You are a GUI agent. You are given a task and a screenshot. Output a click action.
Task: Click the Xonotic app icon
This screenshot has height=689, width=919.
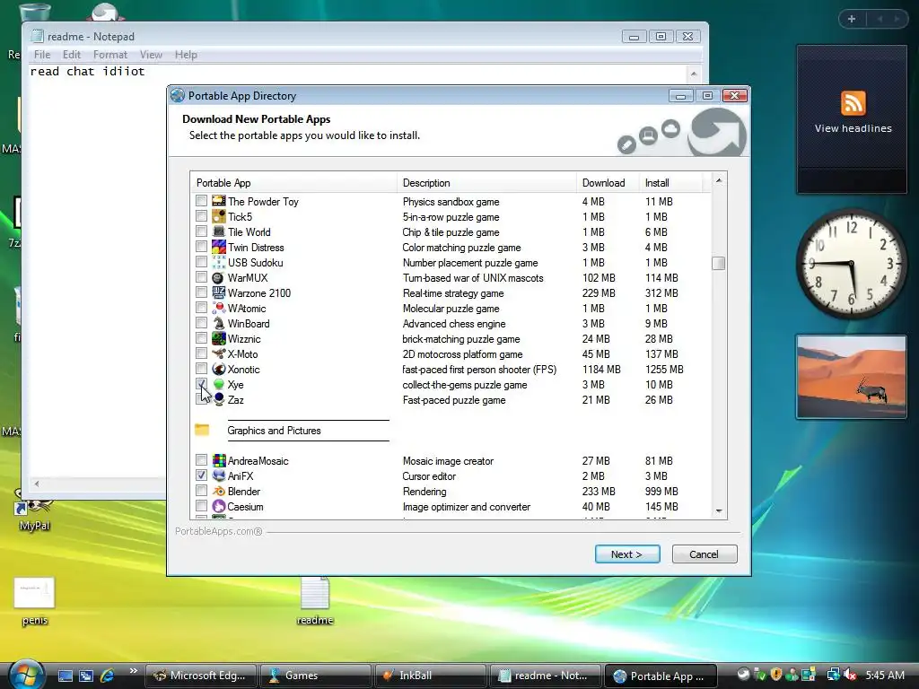click(x=219, y=369)
